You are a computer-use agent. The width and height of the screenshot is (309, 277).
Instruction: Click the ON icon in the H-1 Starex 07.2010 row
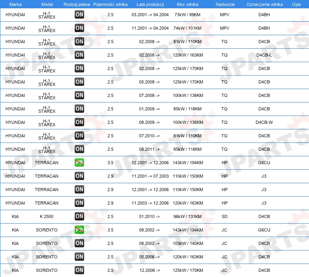(x=79, y=136)
